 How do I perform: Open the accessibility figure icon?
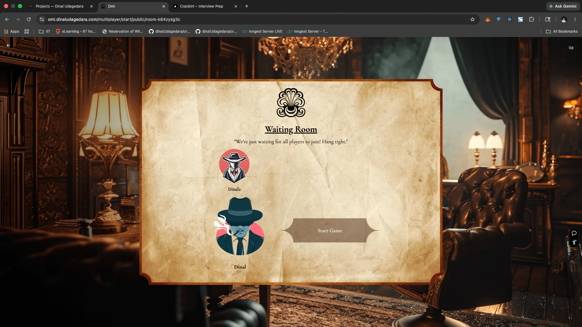pos(574,242)
